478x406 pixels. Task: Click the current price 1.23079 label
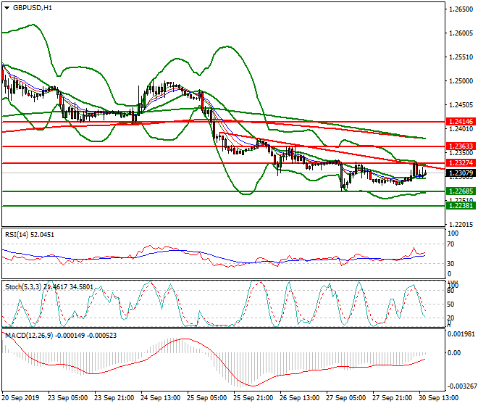(x=461, y=173)
